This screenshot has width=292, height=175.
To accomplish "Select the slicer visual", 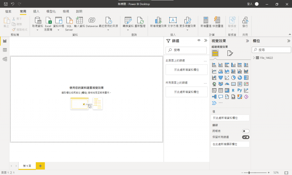I will pos(214,90).
